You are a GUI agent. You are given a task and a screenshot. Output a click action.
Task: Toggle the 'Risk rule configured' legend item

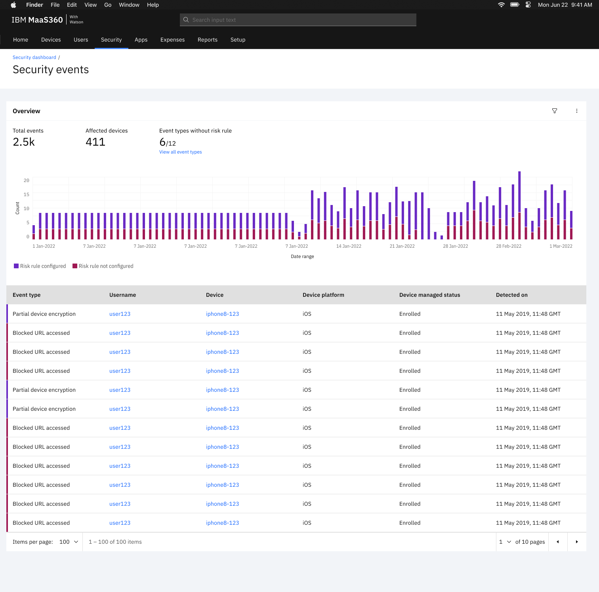43,266
